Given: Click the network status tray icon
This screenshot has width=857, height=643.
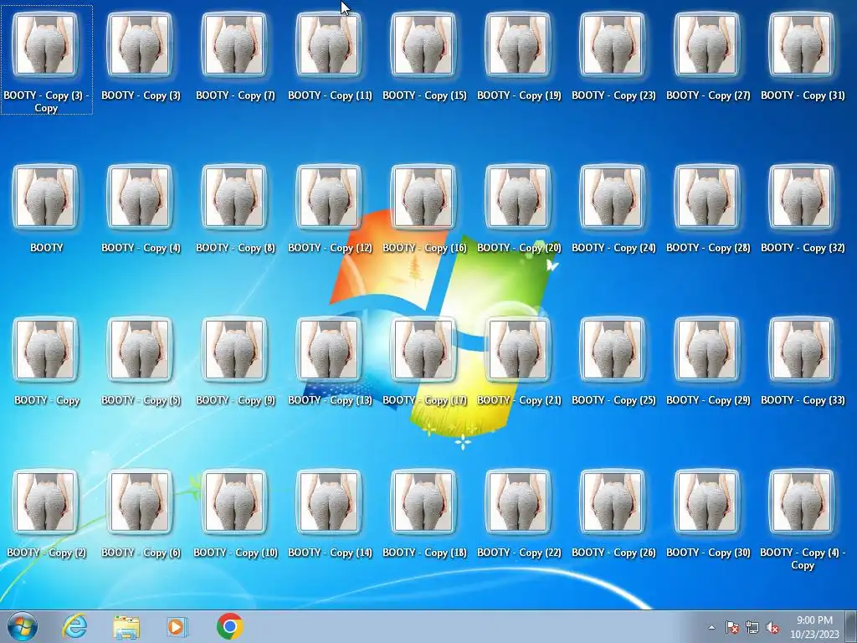Looking at the screenshot, I should [752, 627].
